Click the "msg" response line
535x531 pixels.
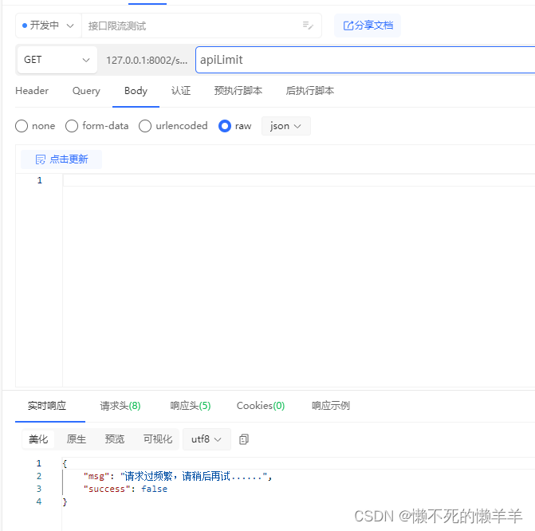[x=178, y=476]
